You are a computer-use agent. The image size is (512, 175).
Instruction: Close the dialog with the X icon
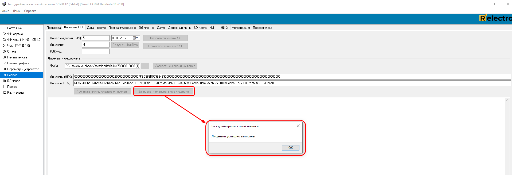pyautogui.click(x=298, y=126)
